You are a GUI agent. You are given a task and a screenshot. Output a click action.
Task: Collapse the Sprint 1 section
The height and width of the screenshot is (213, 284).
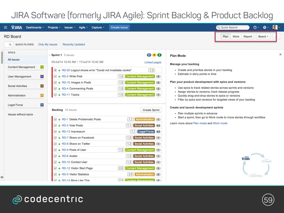[50, 55]
